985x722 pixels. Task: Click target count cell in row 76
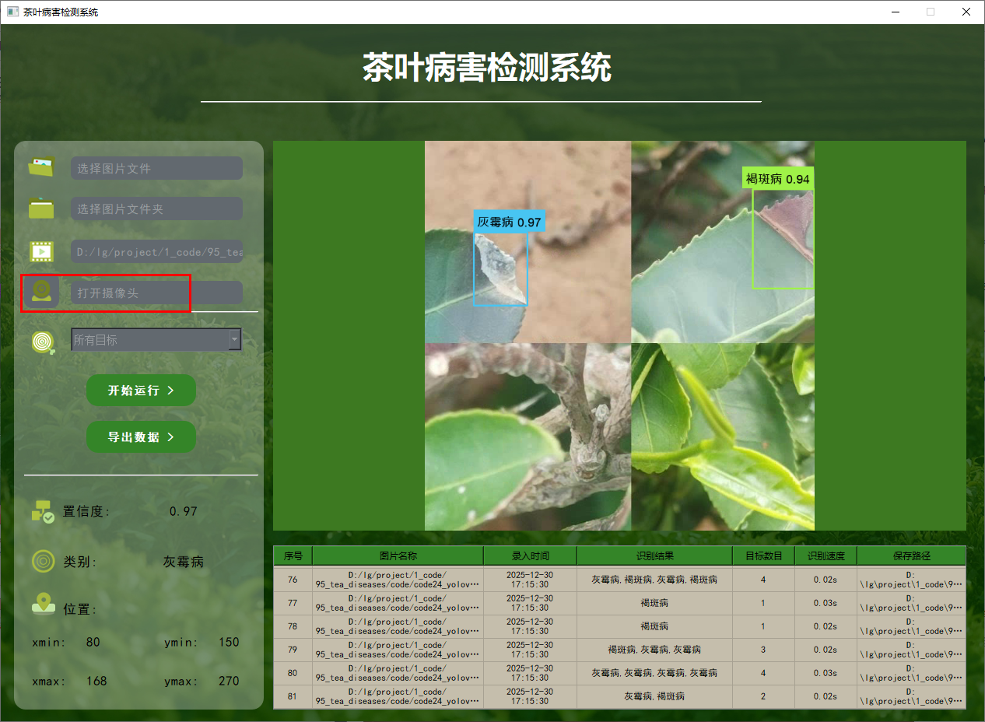click(763, 580)
